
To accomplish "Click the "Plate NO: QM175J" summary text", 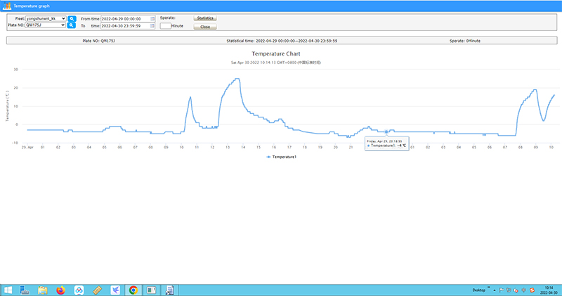I will tap(99, 41).
